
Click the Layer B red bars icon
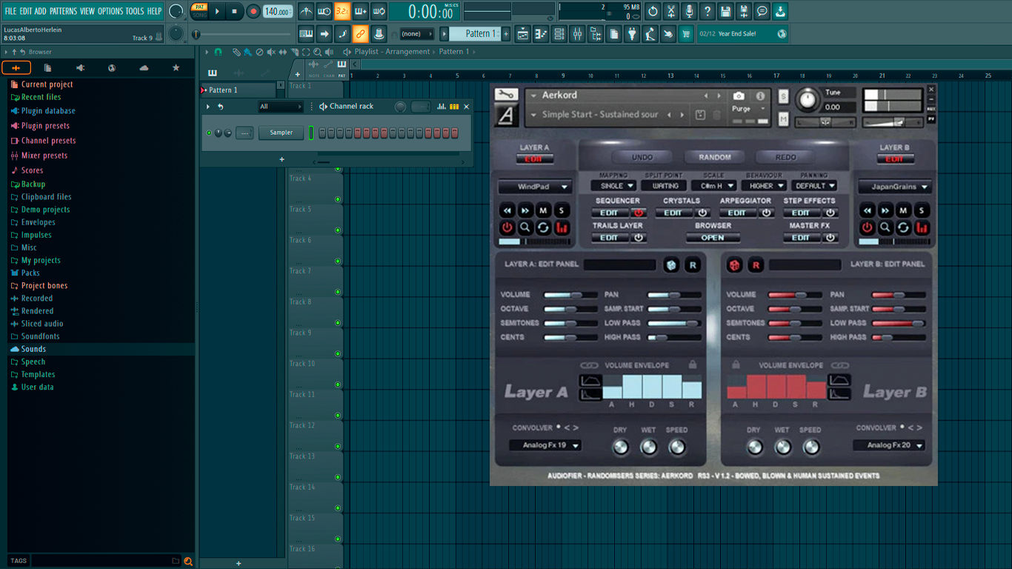tap(922, 228)
